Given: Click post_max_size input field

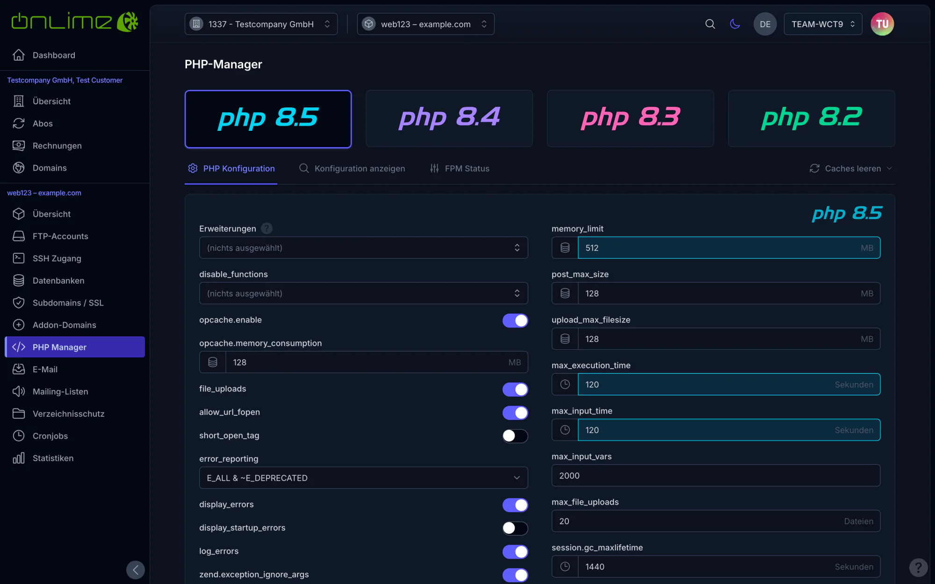Looking at the screenshot, I should (x=729, y=293).
